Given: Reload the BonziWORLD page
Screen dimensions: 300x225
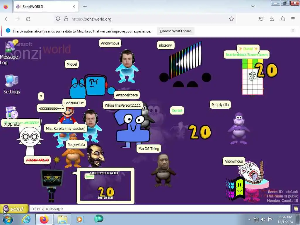Looking at the screenshot, I should [28, 19].
